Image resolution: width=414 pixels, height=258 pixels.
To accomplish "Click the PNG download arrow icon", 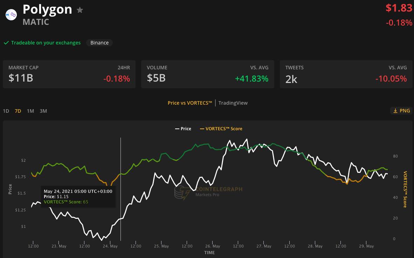I will point(395,111).
